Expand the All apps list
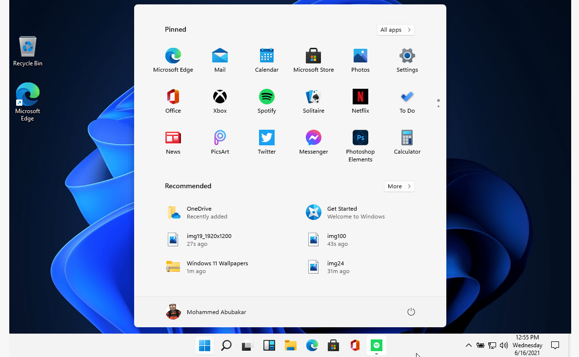The height and width of the screenshot is (357, 579). (395, 30)
